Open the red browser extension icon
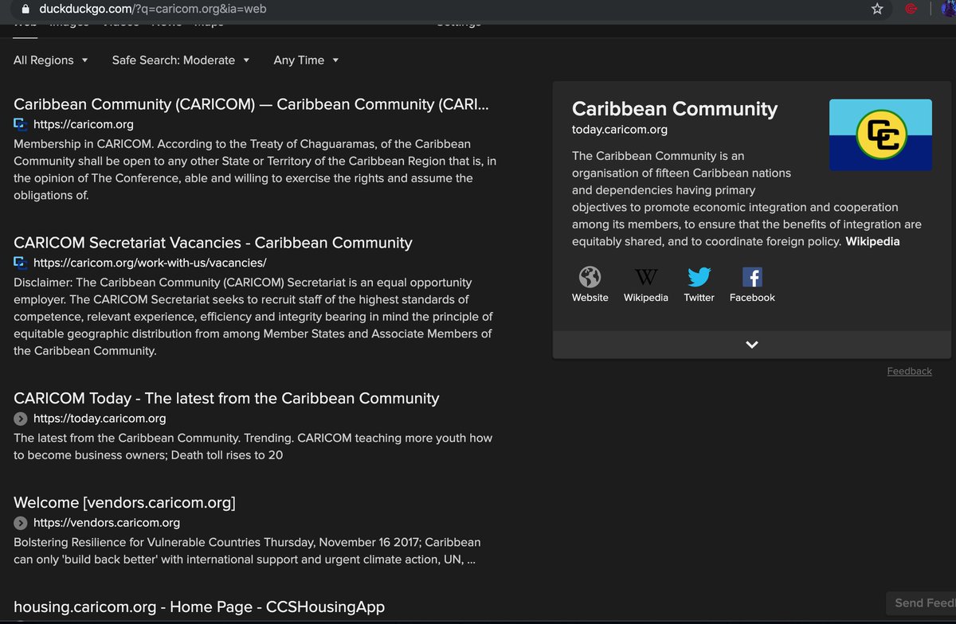This screenshot has height=624, width=956. pos(911,10)
